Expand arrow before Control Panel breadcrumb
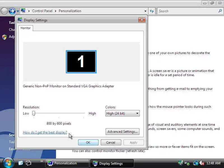224x168 pixels. pyautogui.click(x=29, y=11)
